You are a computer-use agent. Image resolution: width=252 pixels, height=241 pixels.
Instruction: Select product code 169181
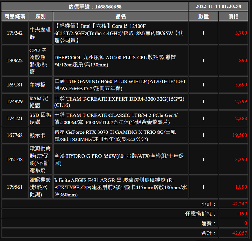[15, 85]
